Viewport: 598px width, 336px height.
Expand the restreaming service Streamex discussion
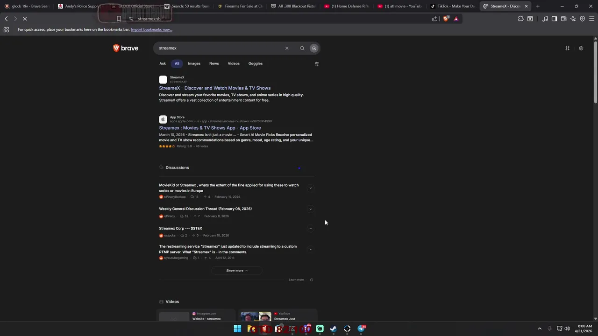click(310, 249)
